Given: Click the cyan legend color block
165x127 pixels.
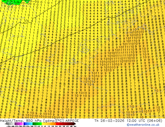Looking at the screenshot, I should coord(31,124).
